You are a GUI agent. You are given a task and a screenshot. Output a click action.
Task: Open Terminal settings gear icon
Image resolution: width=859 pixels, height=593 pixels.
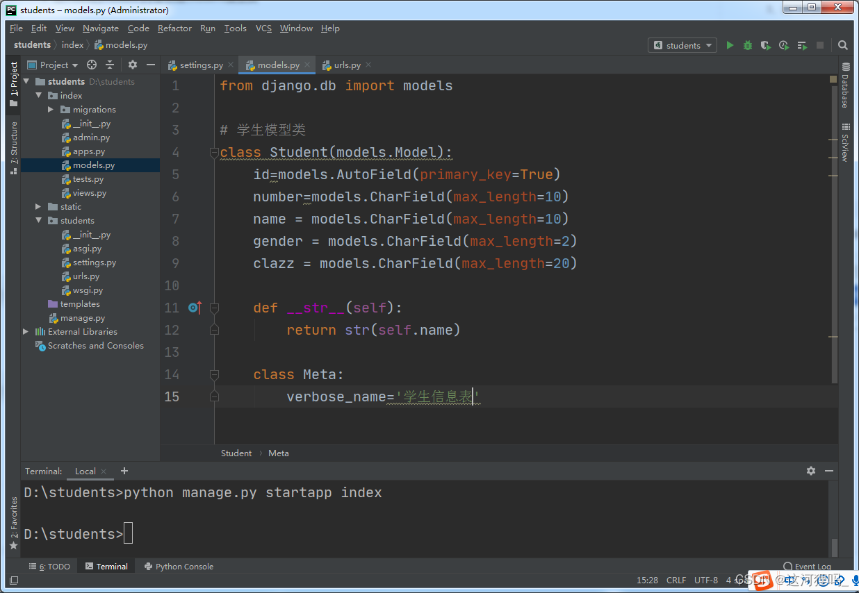811,471
